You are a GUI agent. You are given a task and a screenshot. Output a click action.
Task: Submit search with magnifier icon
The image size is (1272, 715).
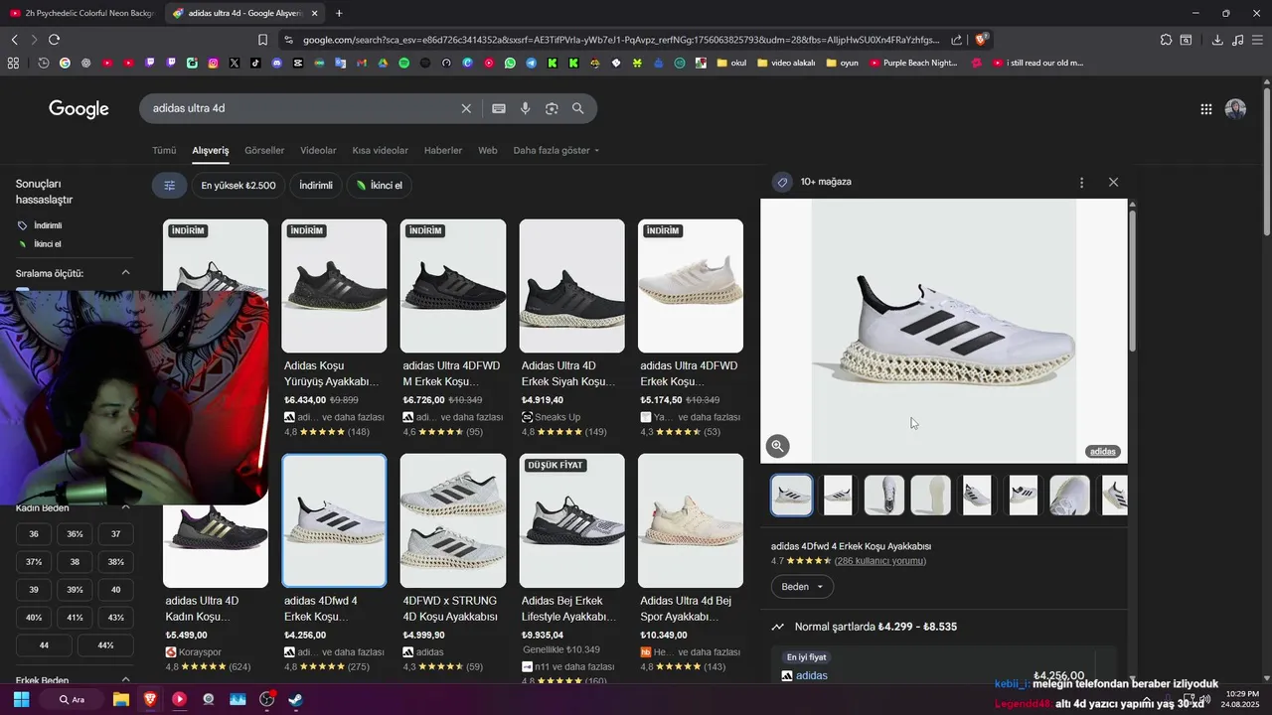[578, 108]
